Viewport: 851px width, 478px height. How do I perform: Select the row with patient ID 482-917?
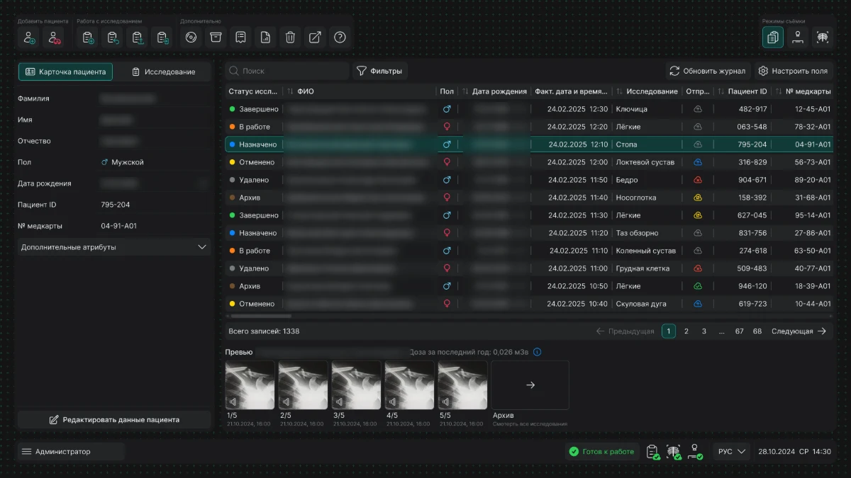click(x=529, y=109)
